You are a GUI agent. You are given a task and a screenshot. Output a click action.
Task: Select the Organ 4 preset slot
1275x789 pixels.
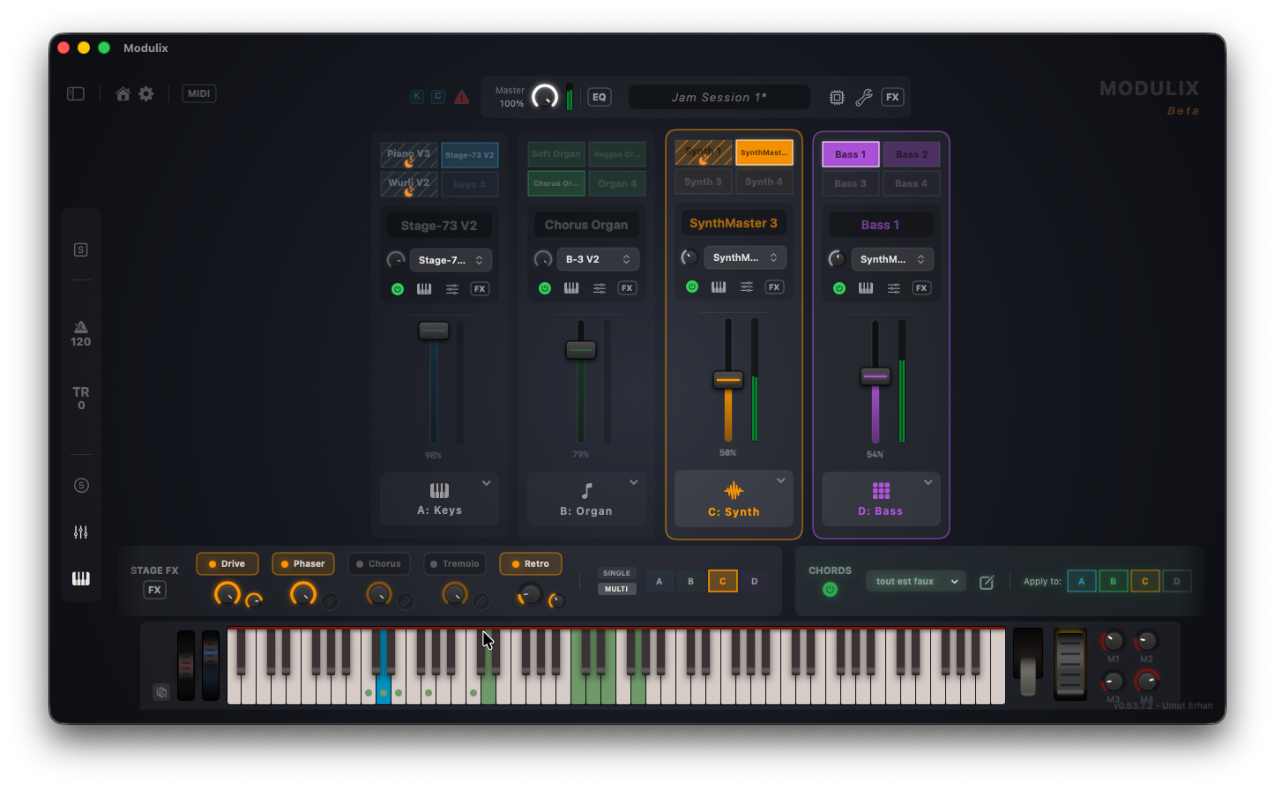[x=617, y=183]
